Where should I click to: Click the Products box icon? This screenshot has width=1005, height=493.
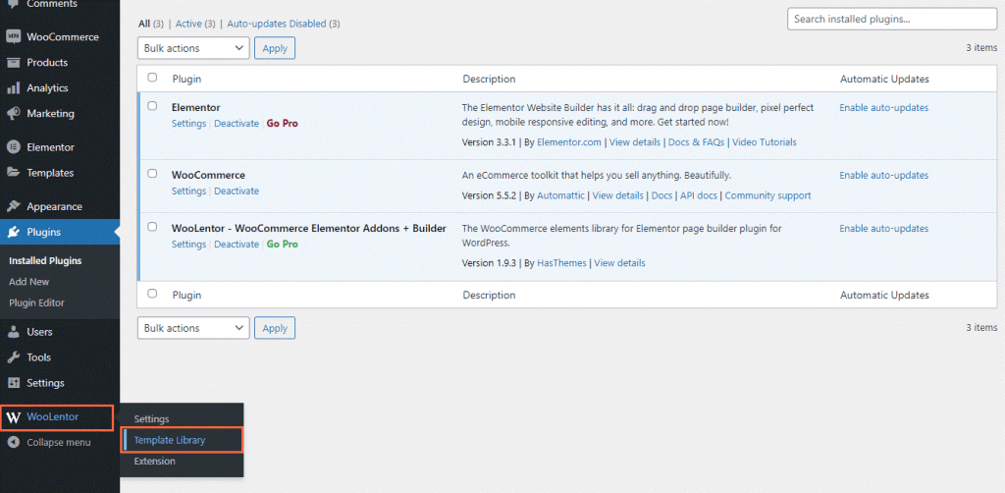coord(13,63)
